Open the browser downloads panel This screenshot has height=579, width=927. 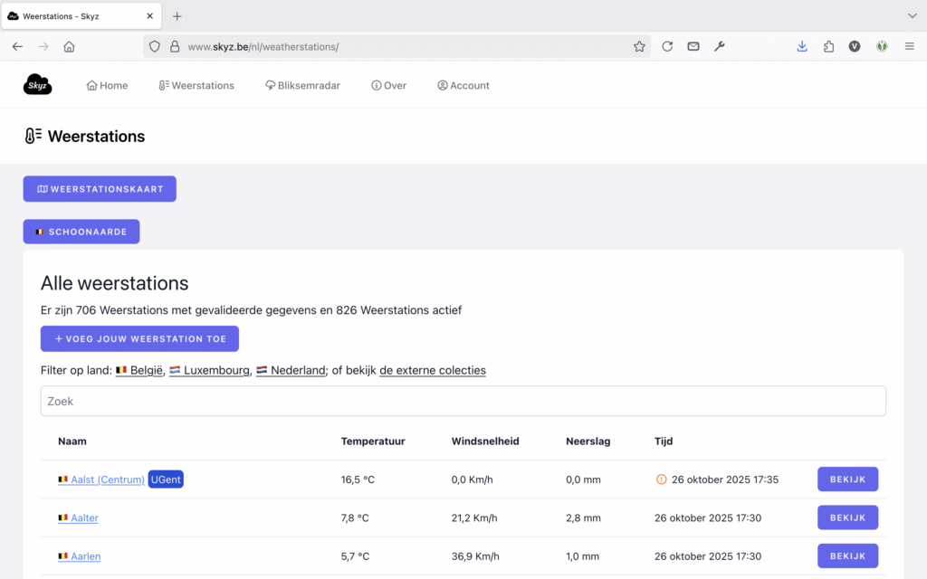point(802,46)
